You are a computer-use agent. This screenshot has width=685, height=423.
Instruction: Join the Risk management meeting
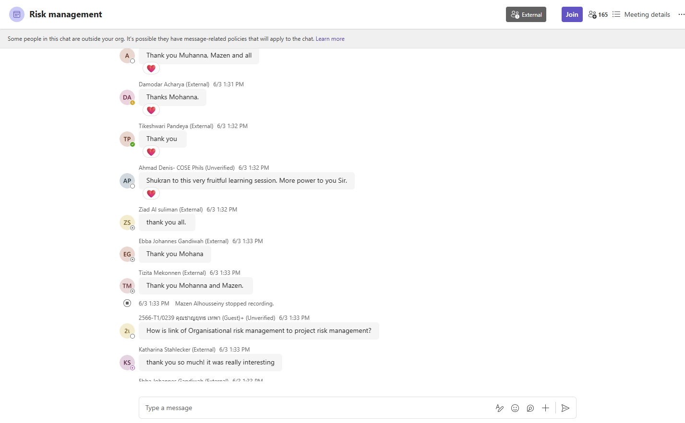(x=572, y=14)
